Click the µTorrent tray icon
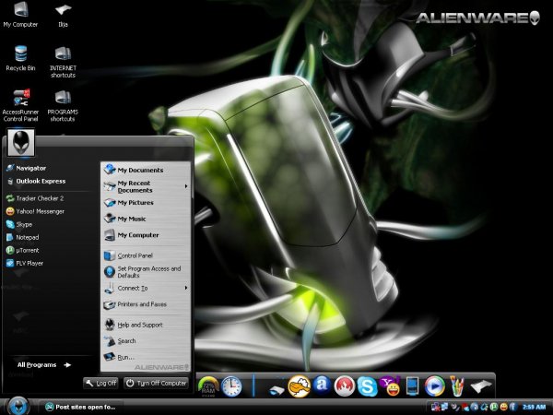Image resolution: width=553 pixels, height=415 pixels. tap(494, 407)
